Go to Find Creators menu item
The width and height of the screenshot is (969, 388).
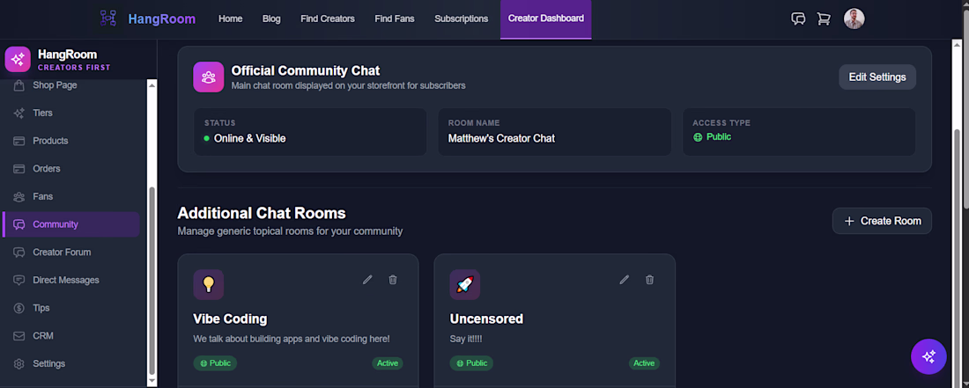point(327,18)
